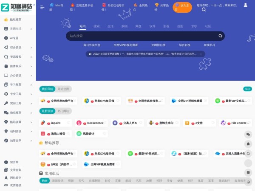255x191 pixels.
Task: Expand 常用生活 sidebar category
Action: click(x=17, y=29)
